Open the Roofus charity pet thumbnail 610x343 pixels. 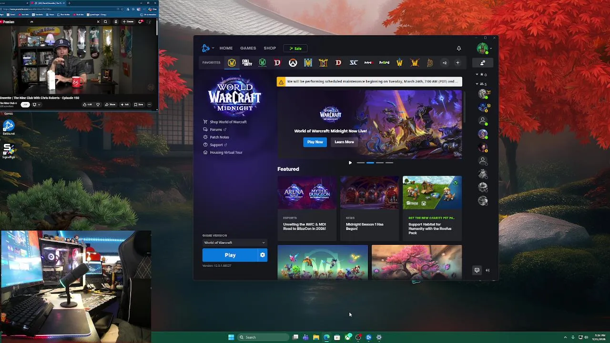(432, 193)
